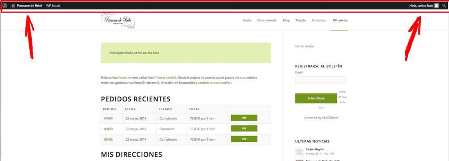Click the PEDIDOS RECIENTES heading

136,99
